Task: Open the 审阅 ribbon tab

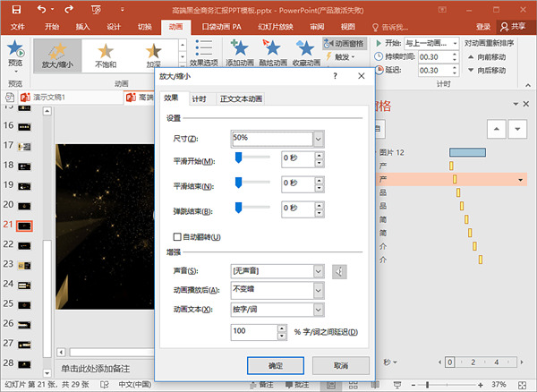Action: [x=317, y=27]
